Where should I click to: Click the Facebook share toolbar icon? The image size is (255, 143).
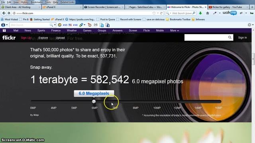pos(108,25)
